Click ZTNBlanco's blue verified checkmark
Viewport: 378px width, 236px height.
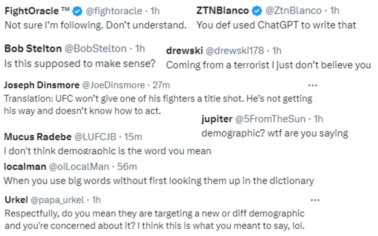pos(257,11)
